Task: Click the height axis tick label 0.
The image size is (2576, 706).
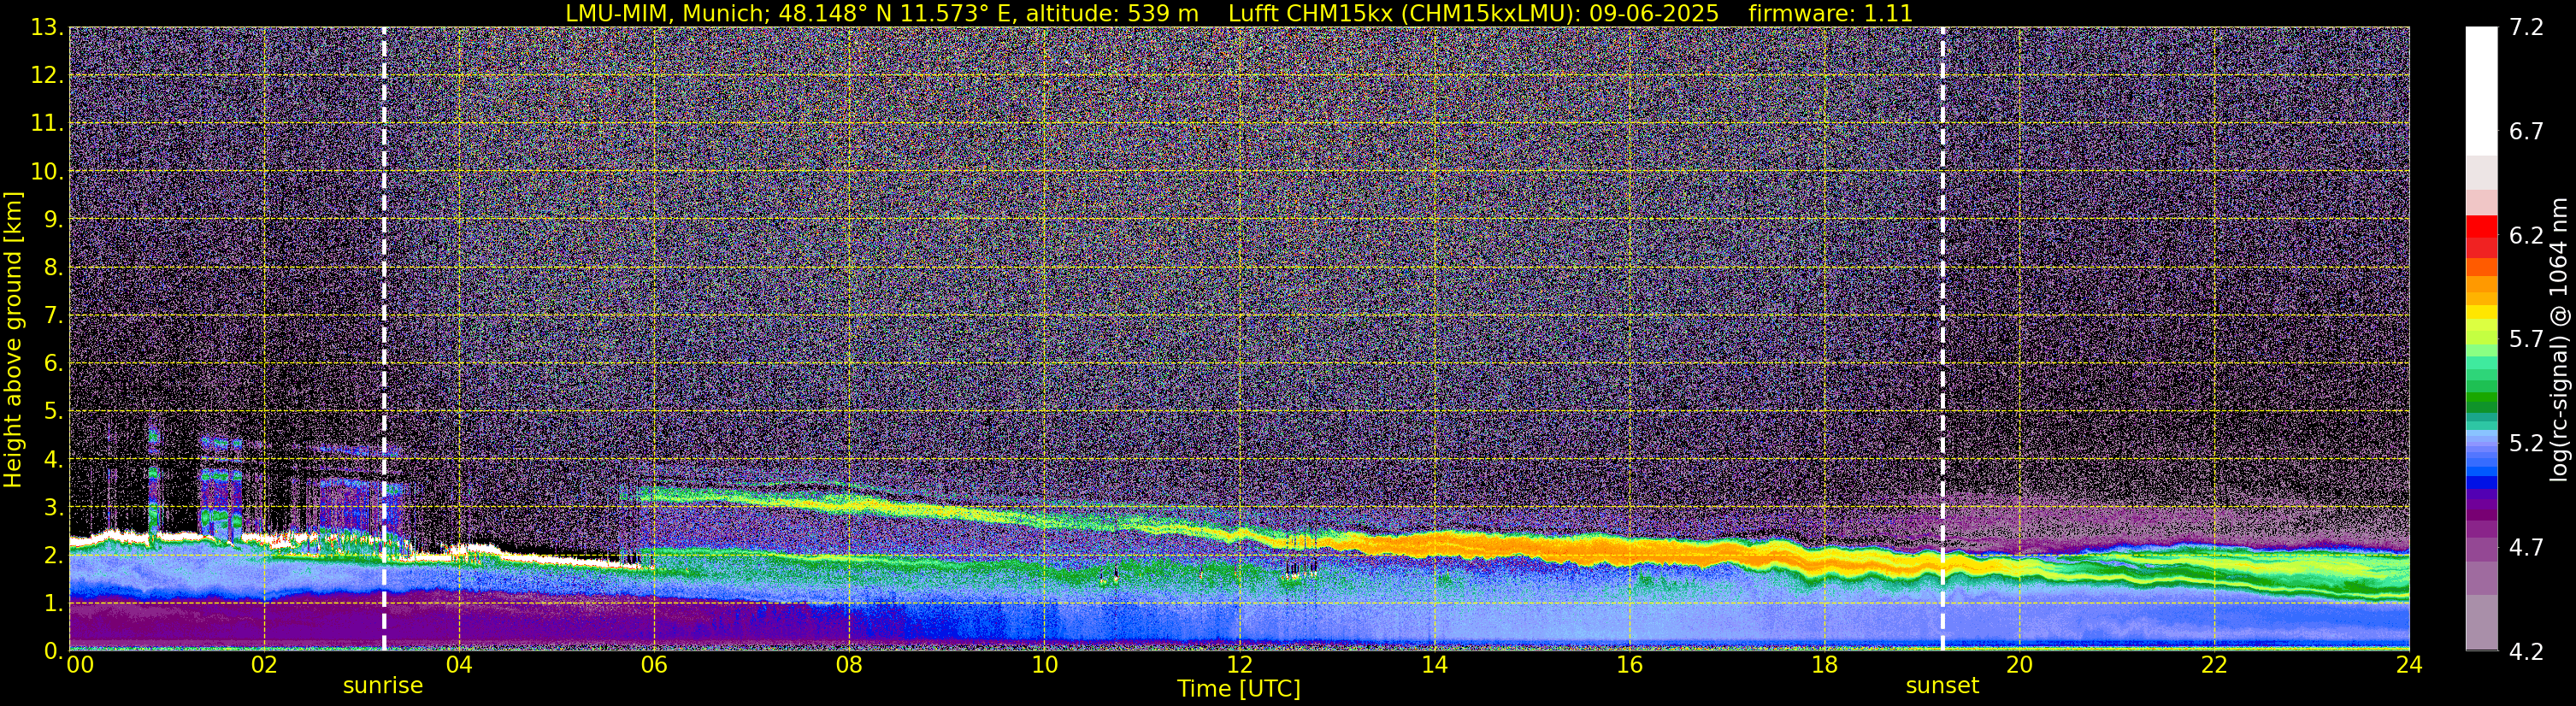Action: 53,651
